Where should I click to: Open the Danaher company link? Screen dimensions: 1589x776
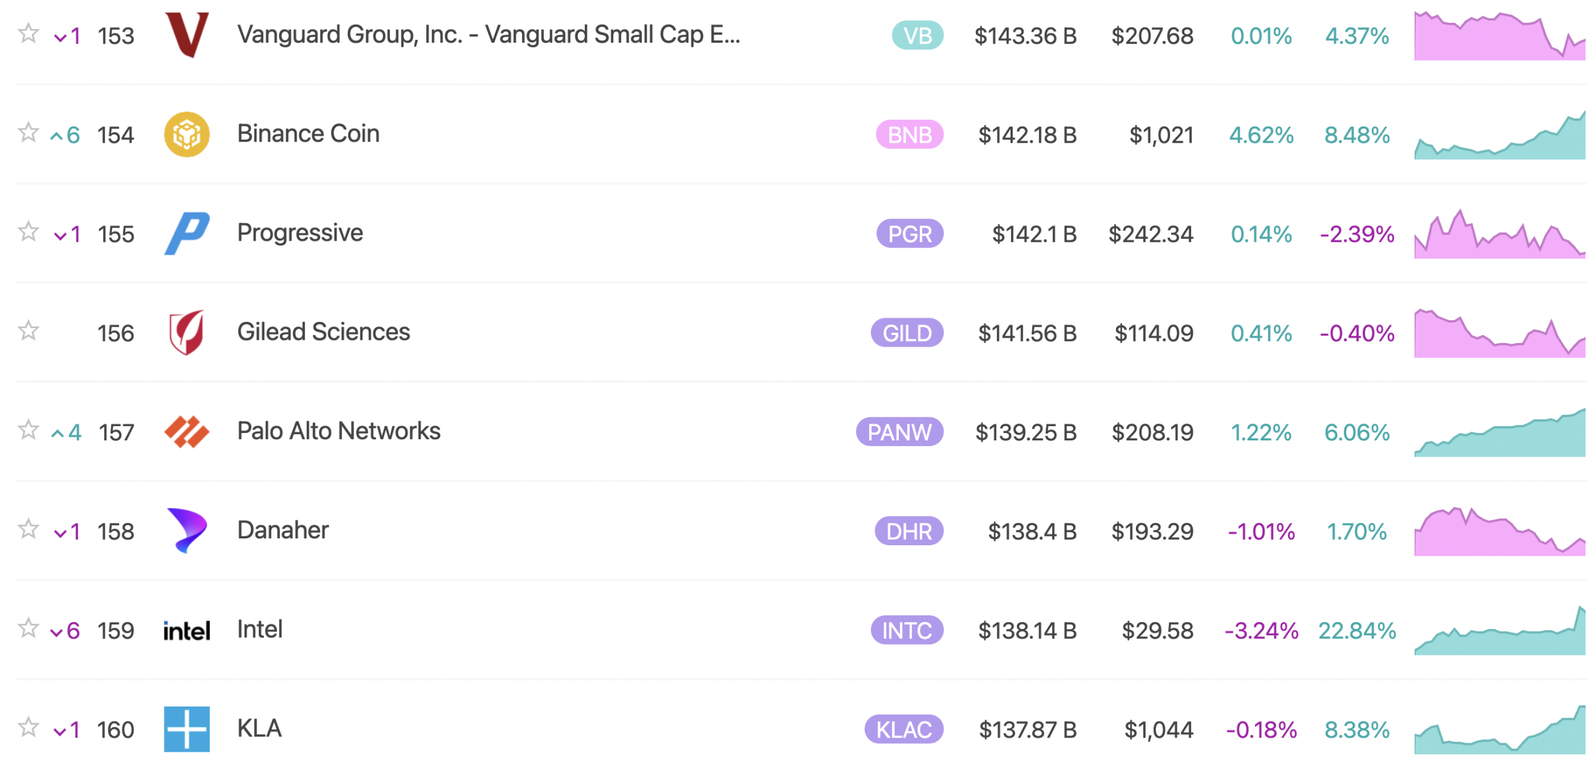coord(282,530)
